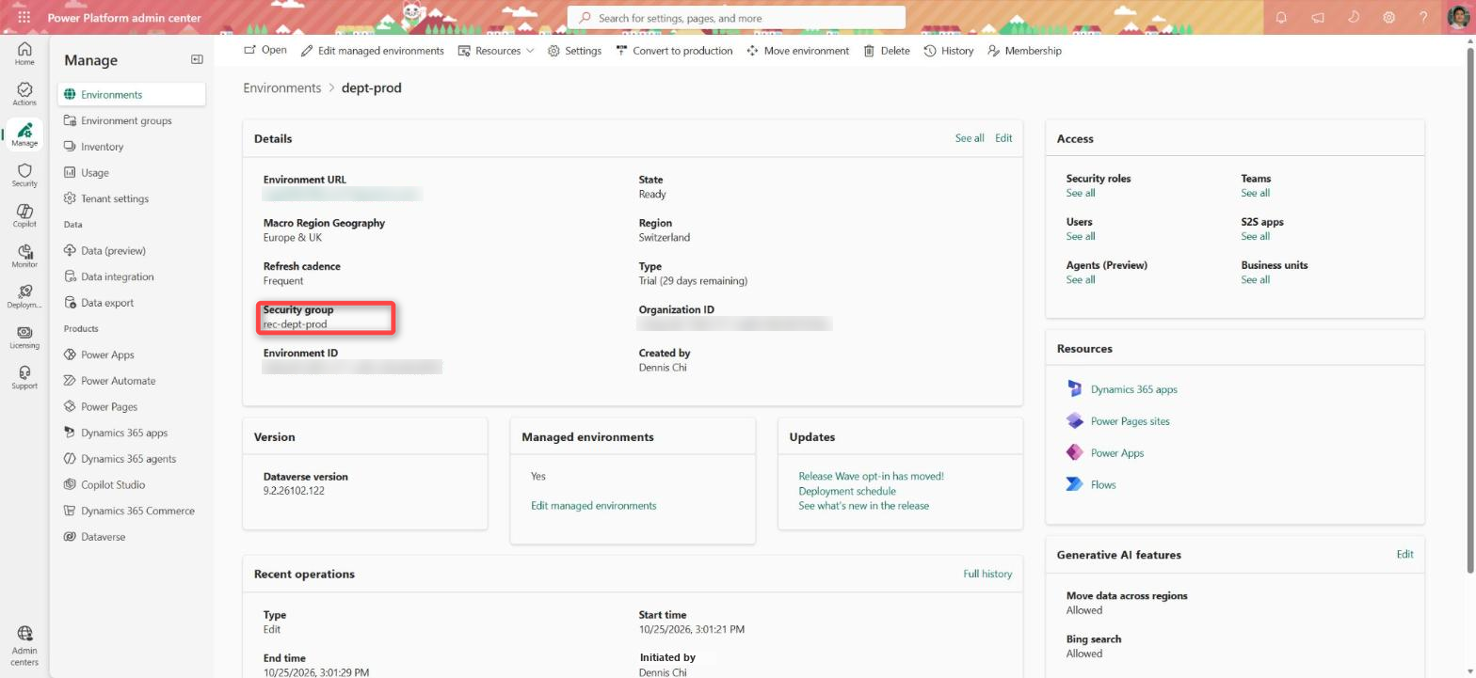Click Move environment in the command bar
The image size is (1476, 678).
(x=797, y=51)
